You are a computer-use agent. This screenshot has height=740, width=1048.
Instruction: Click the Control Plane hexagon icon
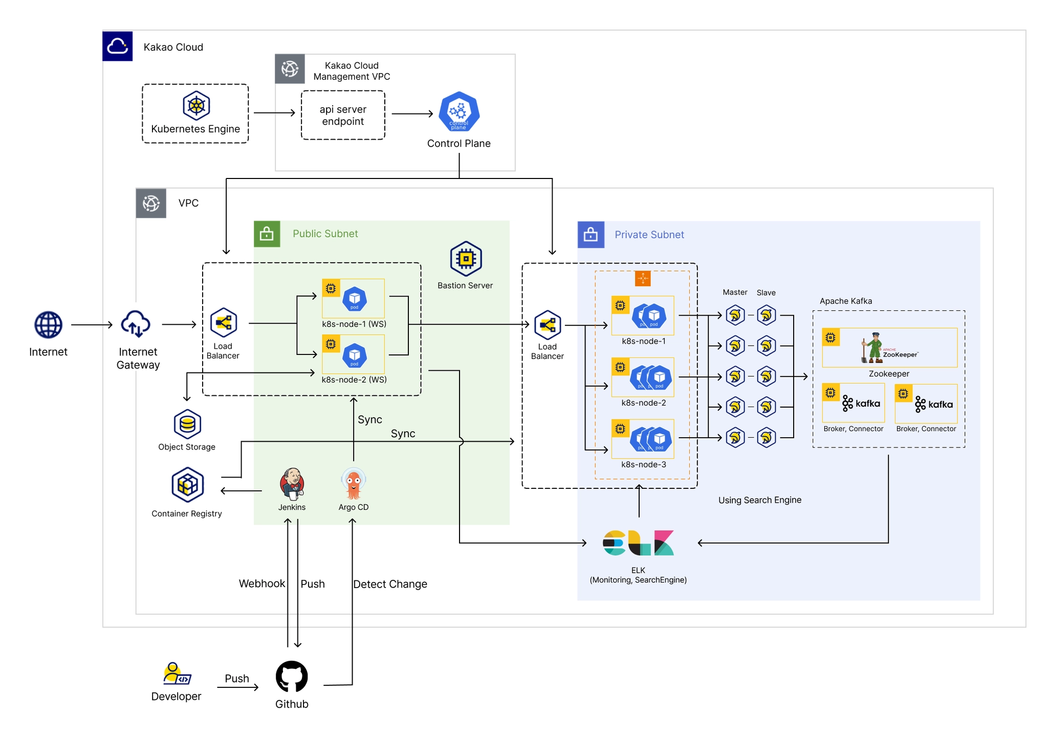(459, 112)
